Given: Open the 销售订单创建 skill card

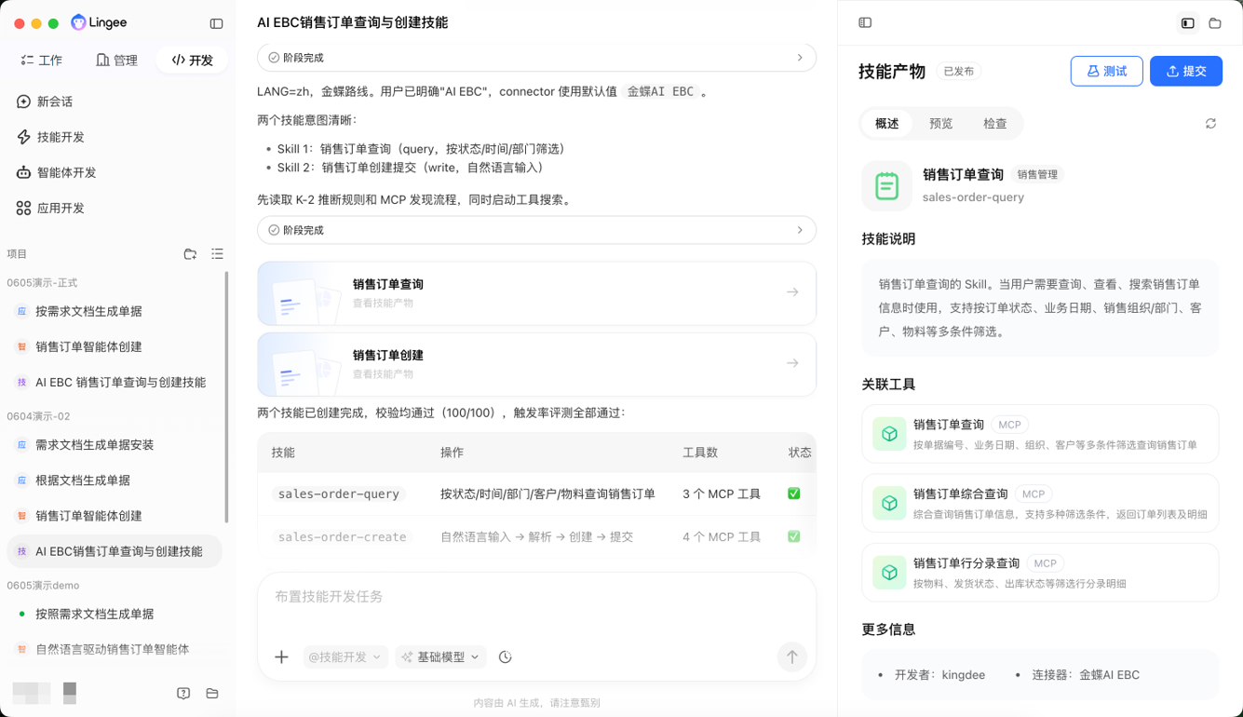Looking at the screenshot, I should click(536, 364).
